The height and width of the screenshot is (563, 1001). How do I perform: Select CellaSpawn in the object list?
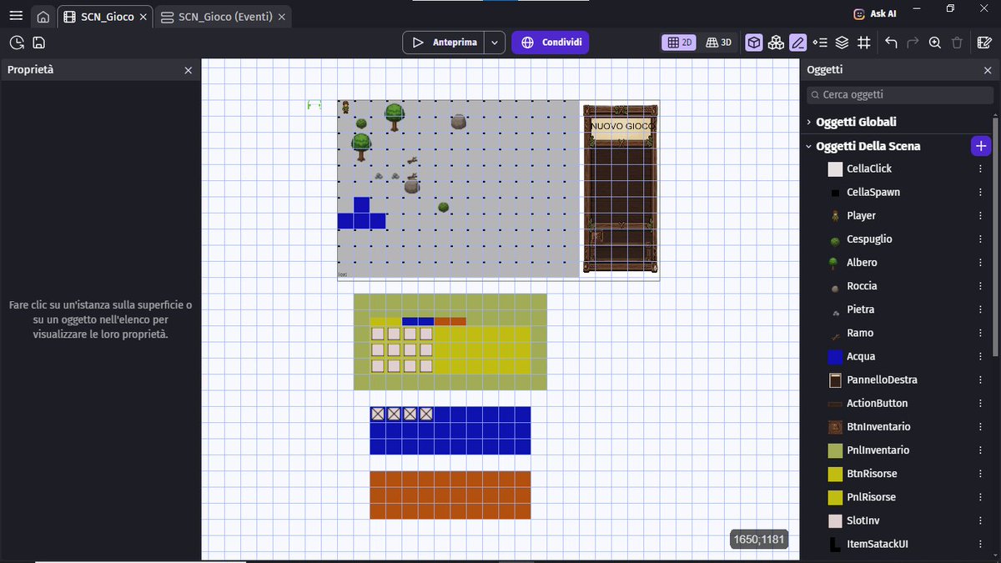coord(873,192)
